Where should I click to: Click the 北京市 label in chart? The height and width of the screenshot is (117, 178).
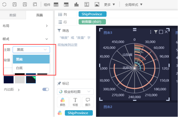[127, 68]
